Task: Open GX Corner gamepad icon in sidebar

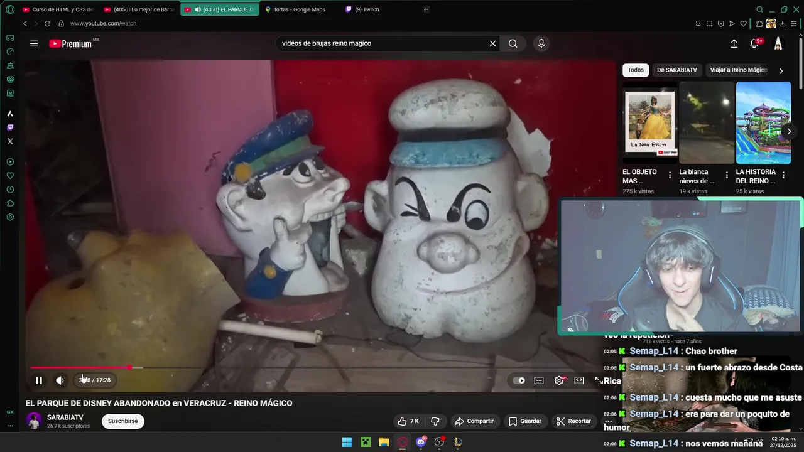Action: coord(10,38)
